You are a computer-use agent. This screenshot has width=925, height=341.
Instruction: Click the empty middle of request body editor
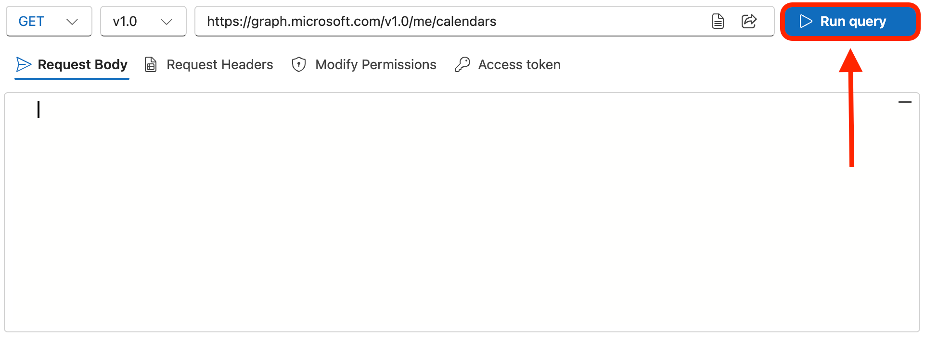coord(462,216)
